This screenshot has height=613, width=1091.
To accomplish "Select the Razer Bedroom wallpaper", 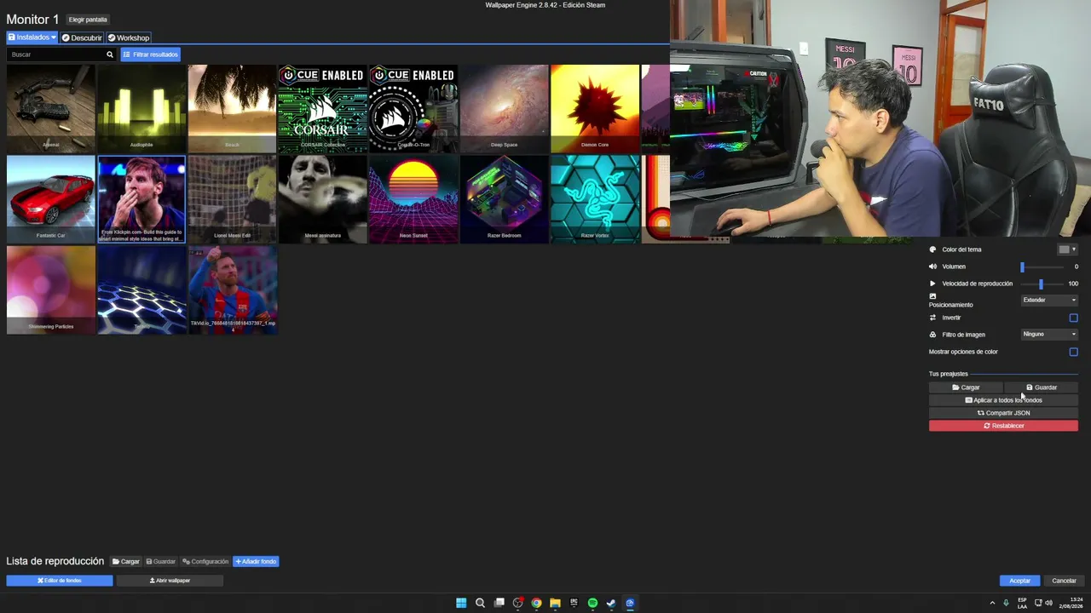I will click(504, 199).
